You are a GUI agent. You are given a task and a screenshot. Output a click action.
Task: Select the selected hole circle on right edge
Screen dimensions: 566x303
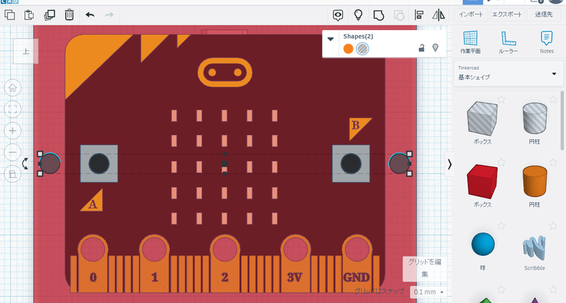399,163
